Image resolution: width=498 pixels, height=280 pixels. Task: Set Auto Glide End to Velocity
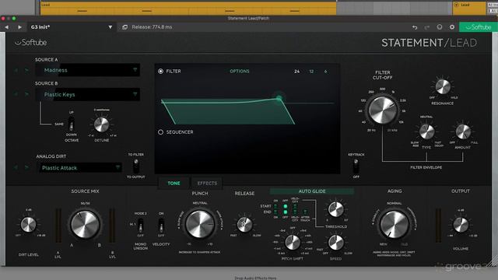point(295,212)
